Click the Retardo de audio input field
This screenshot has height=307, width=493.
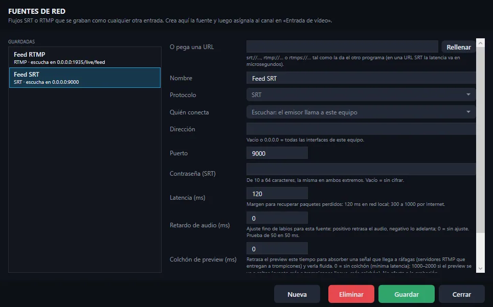[277, 218]
